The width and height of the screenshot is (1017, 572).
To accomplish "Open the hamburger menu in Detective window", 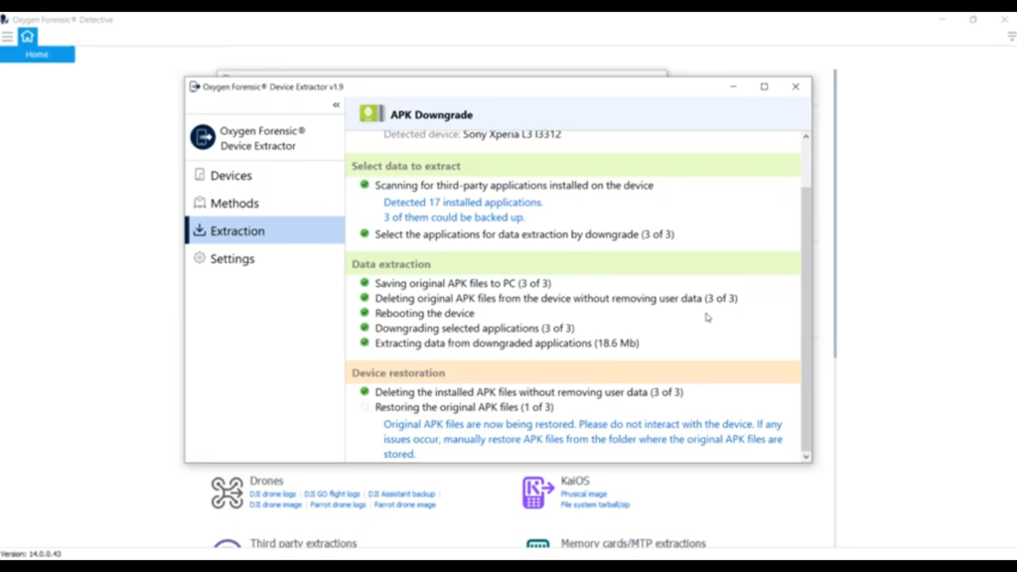I will (7, 37).
